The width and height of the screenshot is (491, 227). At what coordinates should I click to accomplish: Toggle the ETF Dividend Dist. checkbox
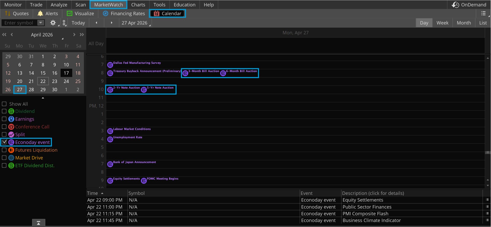(x=4, y=165)
